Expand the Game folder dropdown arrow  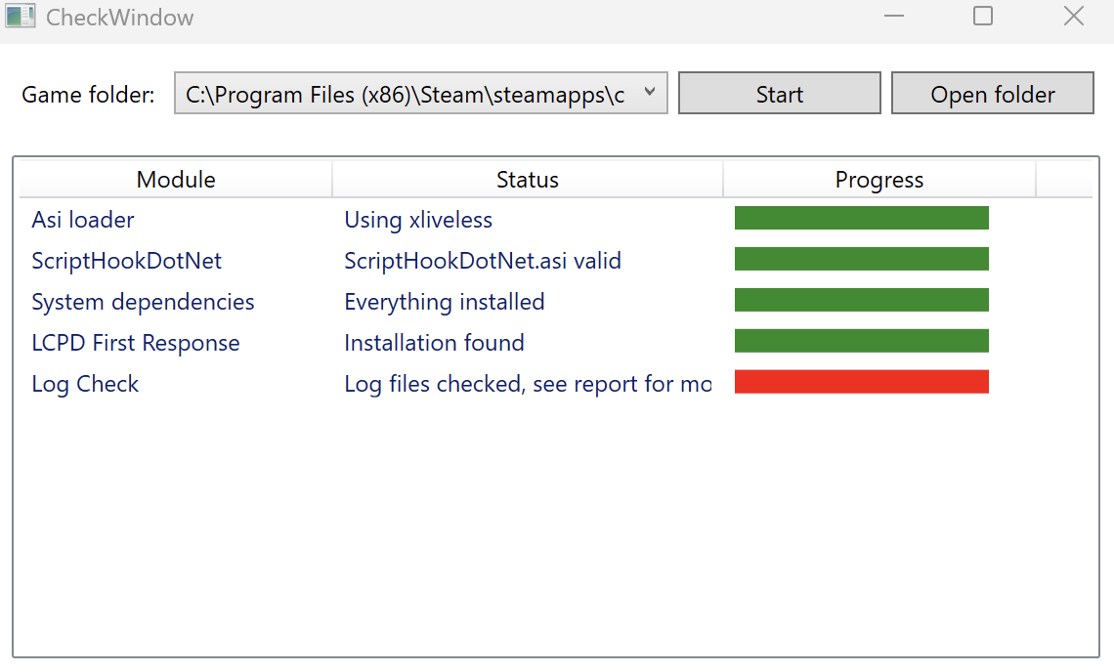tap(649, 93)
